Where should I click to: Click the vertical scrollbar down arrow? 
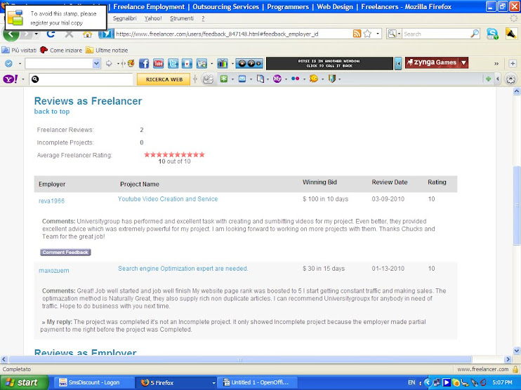516,351
